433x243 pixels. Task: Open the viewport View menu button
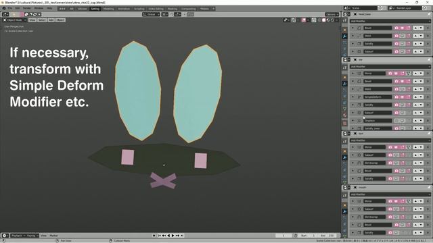tap(32, 20)
